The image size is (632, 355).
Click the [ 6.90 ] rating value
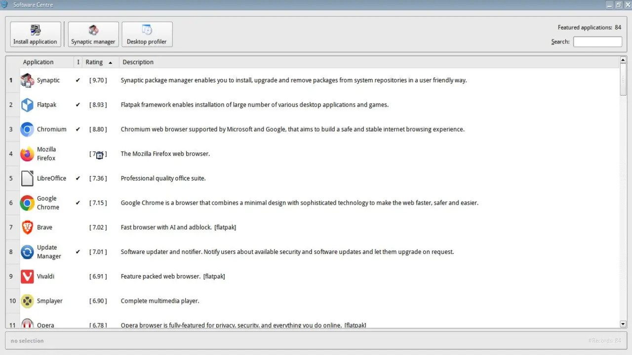point(98,301)
